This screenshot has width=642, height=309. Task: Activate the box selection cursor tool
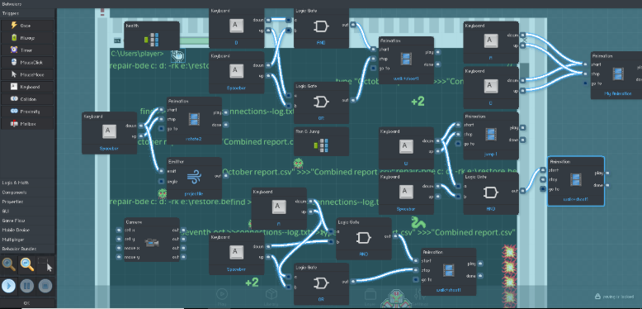click(x=45, y=265)
